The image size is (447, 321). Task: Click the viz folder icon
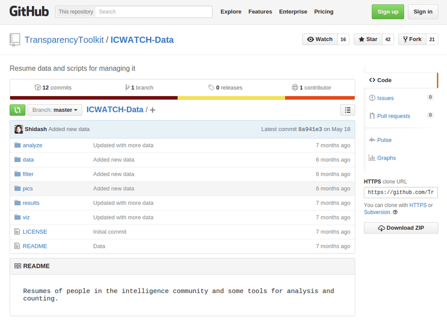click(x=17, y=217)
